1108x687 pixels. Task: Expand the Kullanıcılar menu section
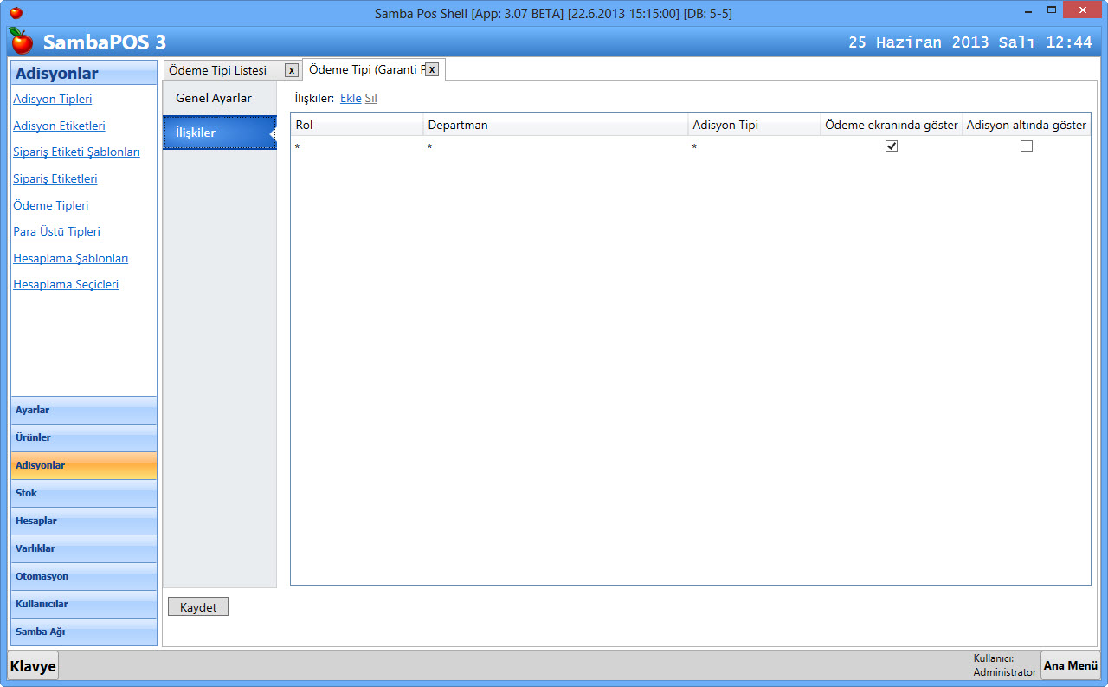click(84, 604)
